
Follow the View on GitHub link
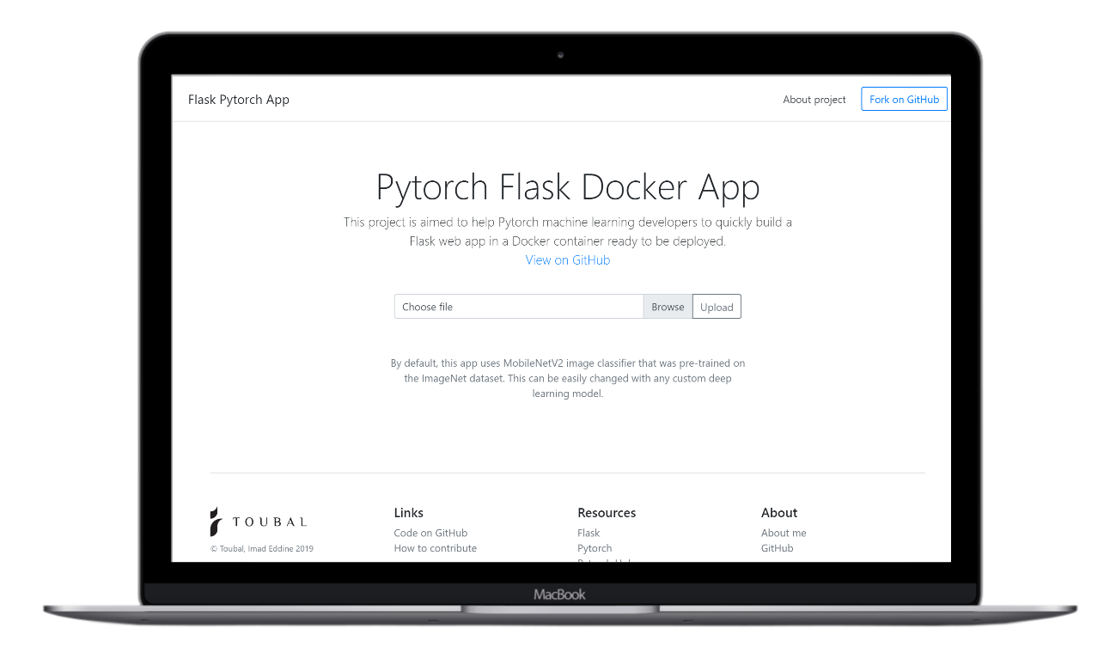click(568, 260)
